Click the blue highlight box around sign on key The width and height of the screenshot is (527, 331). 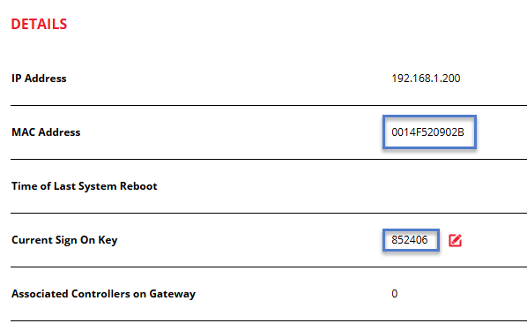[411, 240]
